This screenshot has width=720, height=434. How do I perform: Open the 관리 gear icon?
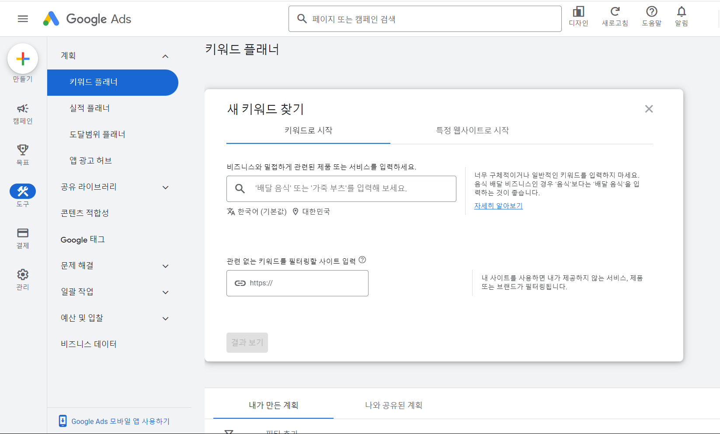coord(23,274)
